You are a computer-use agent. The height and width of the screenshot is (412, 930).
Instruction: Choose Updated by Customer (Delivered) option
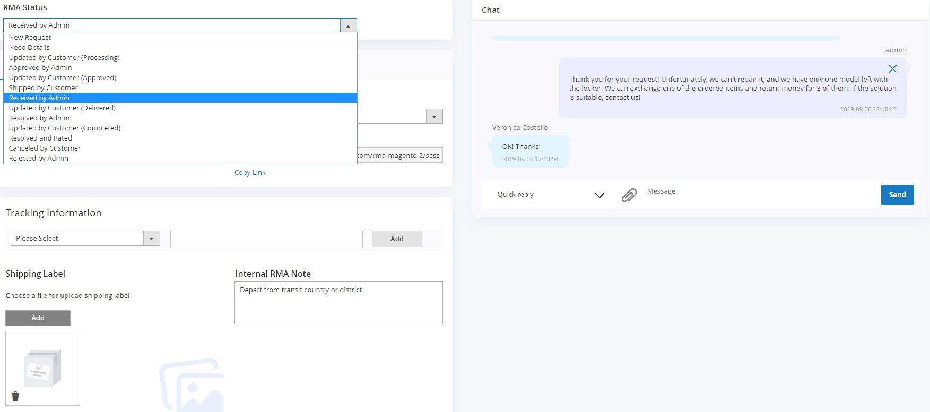tap(180, 108)
